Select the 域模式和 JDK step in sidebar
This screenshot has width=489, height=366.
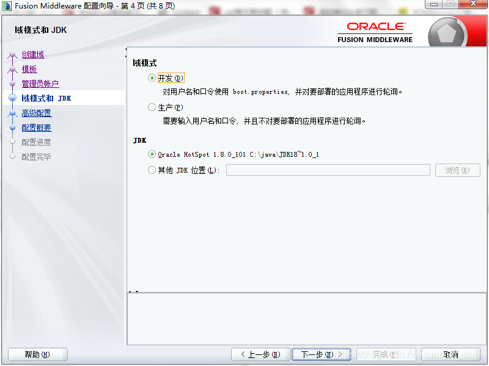click(46, 98)
